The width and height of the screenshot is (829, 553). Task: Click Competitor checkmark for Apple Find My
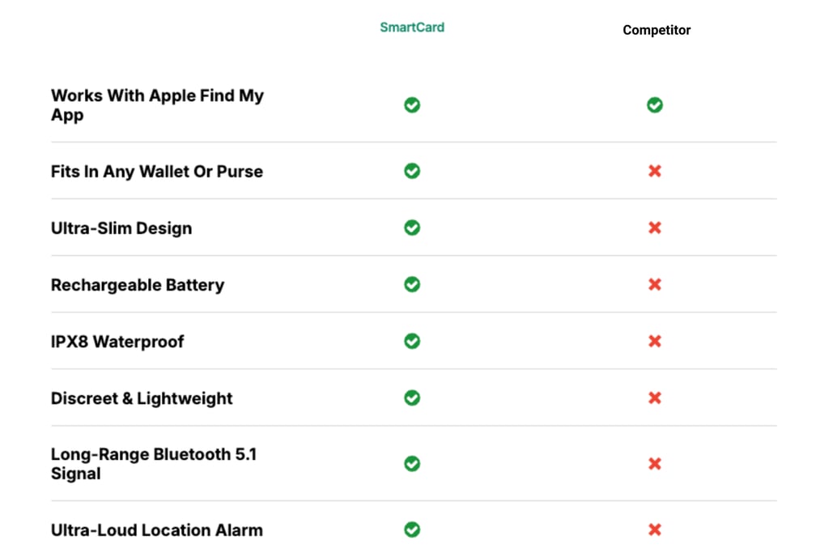[x=655, y=105]
